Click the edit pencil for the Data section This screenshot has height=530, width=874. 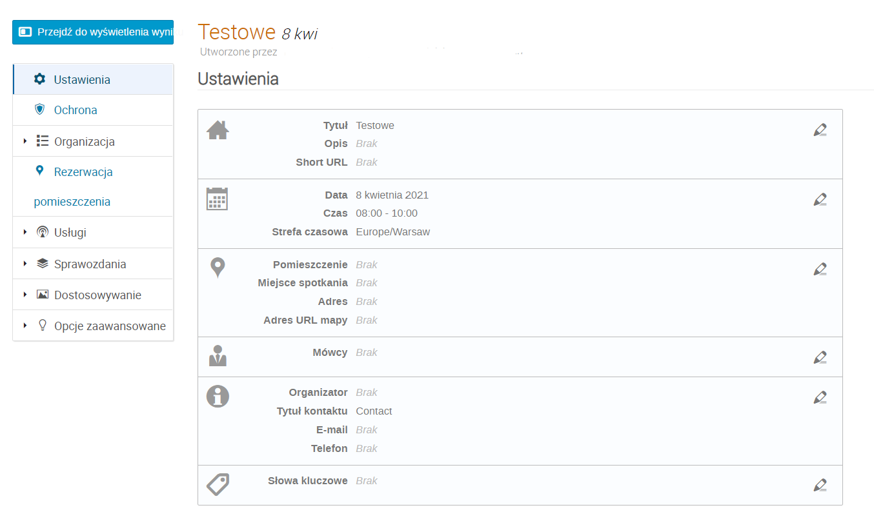coord(820,200)
